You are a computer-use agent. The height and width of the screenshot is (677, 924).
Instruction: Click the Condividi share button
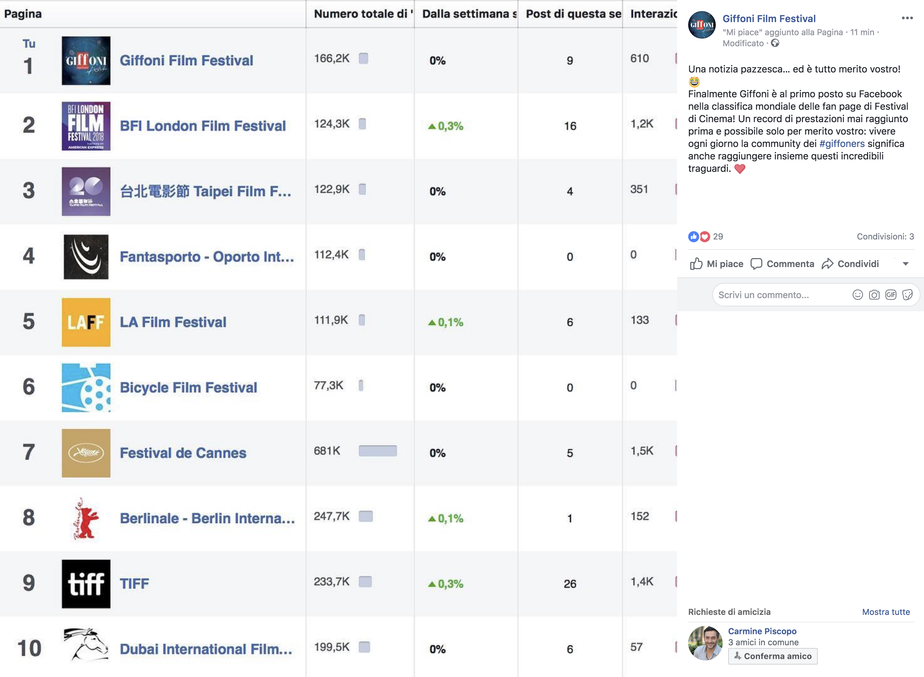(x=850, y=264)
